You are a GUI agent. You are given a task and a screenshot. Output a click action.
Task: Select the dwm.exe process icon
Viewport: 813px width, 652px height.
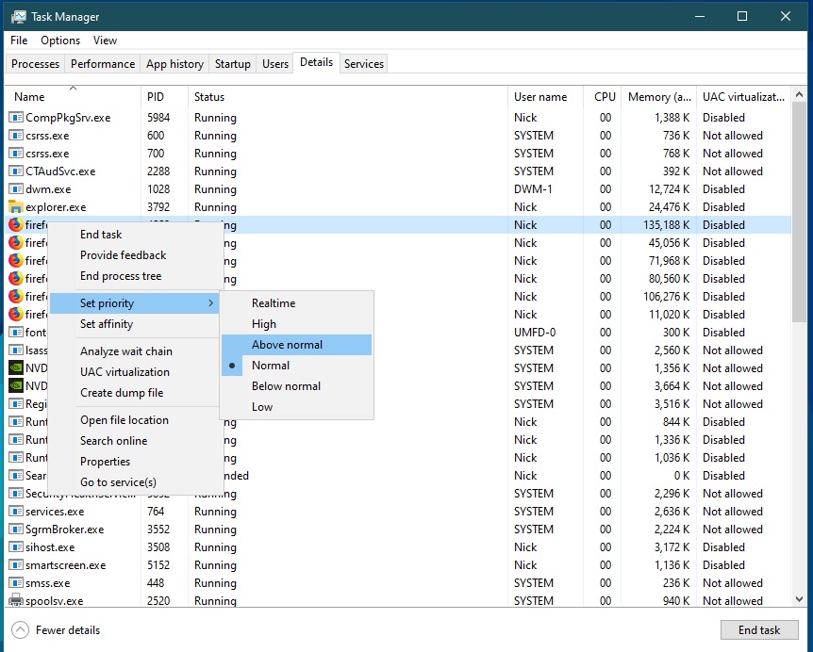pos(16,189)
